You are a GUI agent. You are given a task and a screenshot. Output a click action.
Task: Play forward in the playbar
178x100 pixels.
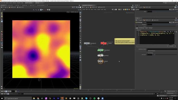point(8,91)
